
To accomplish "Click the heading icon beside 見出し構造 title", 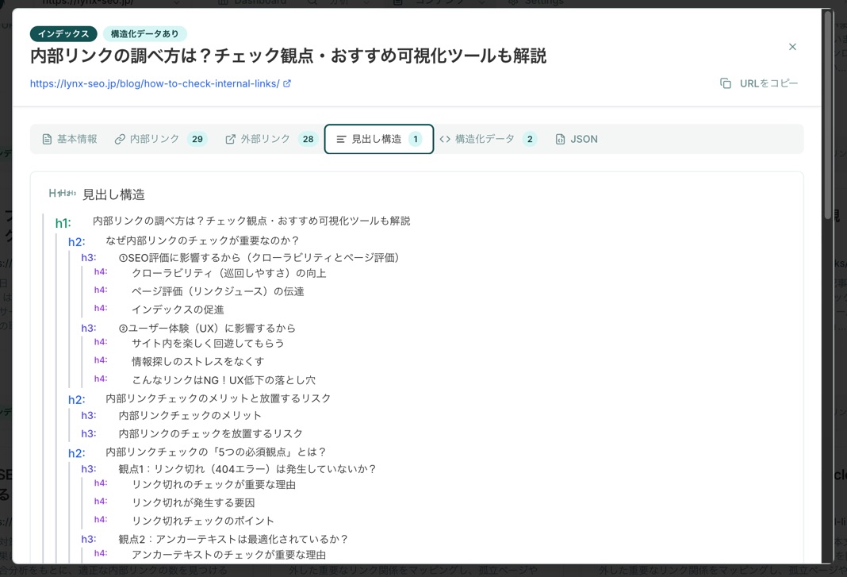I will tap(62, 194).
